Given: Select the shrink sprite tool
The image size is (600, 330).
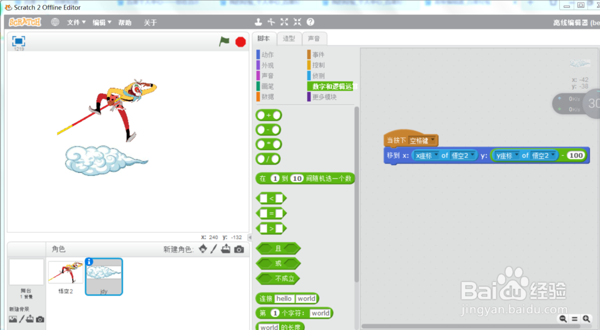Looking at the screenshot, I should (x=298, y=22).
